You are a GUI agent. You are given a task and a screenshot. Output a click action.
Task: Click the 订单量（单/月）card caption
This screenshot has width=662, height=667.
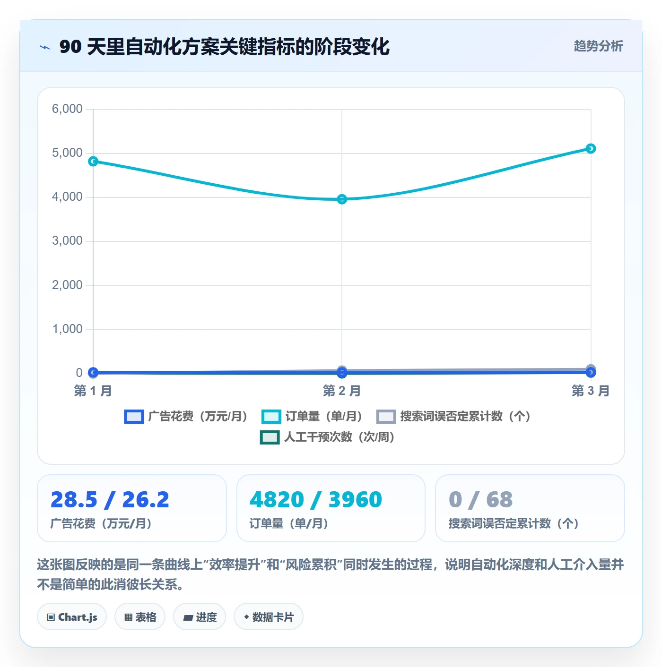(289, 523)
